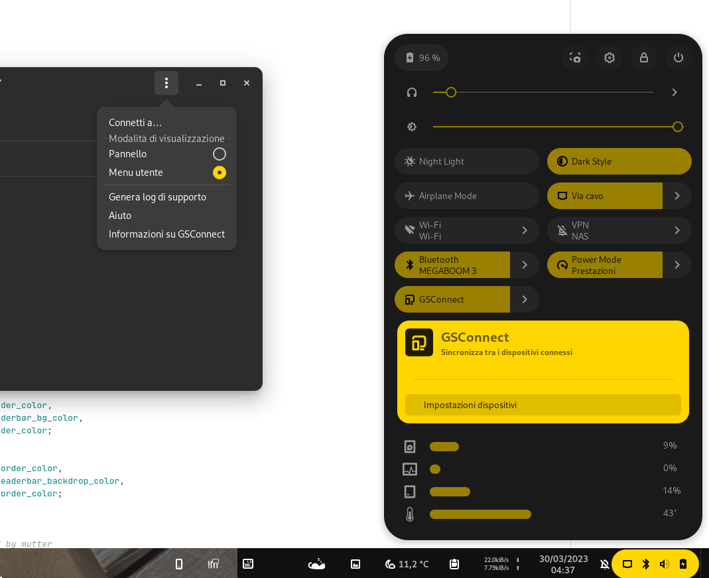Open Aiuto from the menu
The height and width of the screenshot is (578, 709).
pos(166,215)
